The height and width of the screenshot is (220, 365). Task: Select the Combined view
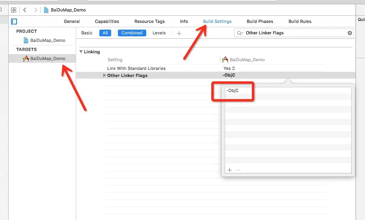point(132,33)
